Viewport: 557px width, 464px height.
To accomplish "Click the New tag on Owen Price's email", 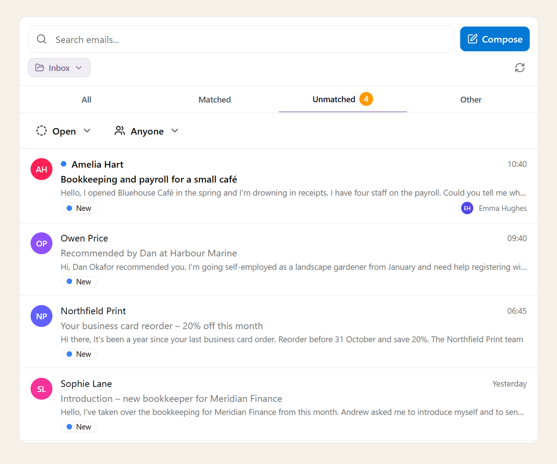I will tap(79, 282).
